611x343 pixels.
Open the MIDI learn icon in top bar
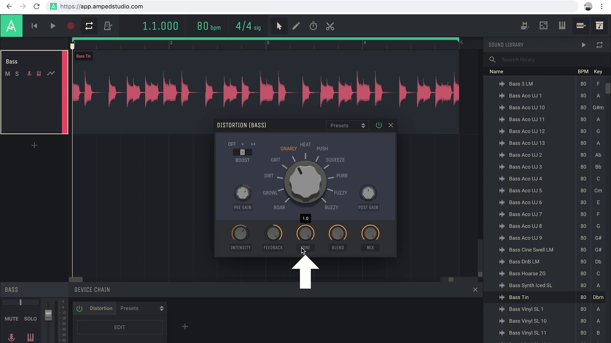click(525, 26)
